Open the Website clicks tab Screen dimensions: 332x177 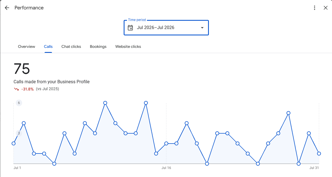128,46
